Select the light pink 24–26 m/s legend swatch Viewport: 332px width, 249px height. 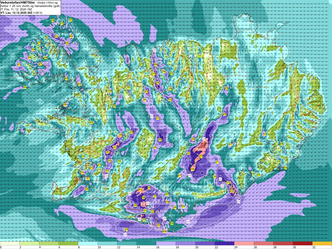coord(244,244)
